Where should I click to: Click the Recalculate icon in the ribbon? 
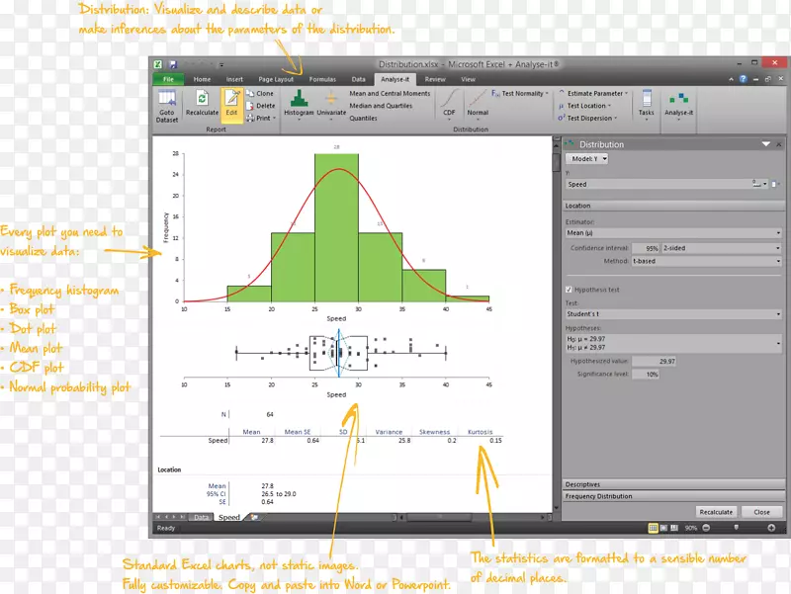click(202, 100)
